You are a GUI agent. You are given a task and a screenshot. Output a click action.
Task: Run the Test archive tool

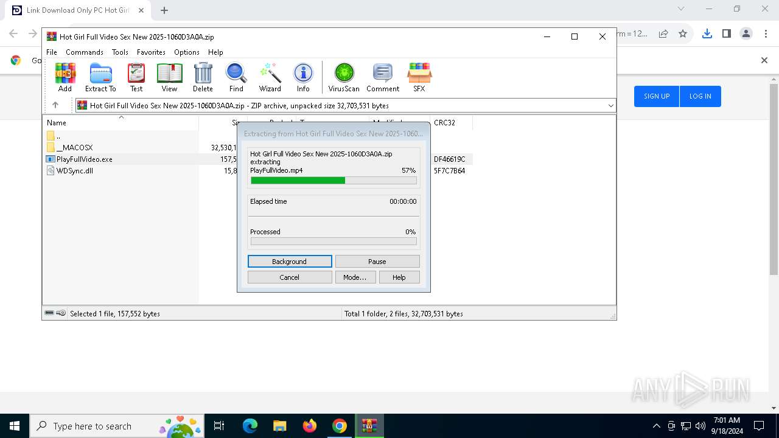point(136,77)
